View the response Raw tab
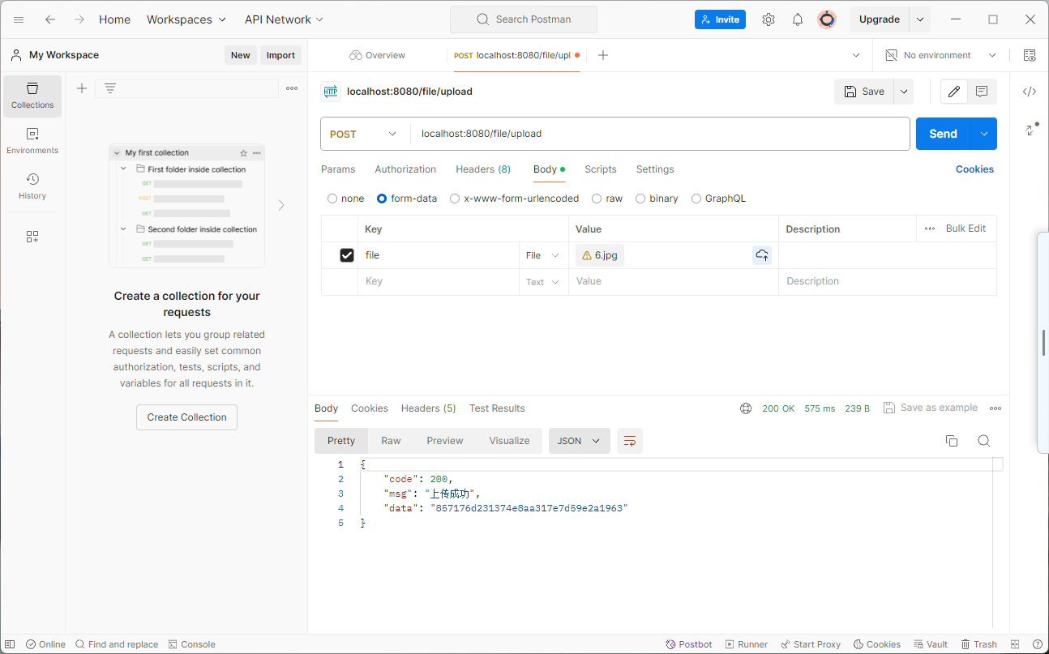1049x654 pixels. coord(391,441)
